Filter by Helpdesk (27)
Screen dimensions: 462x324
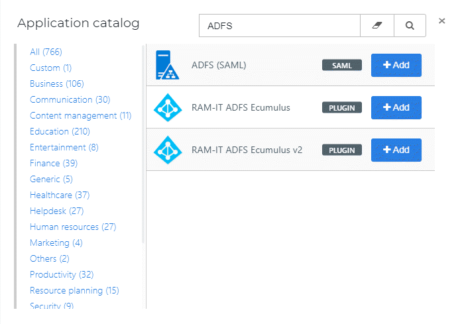(x=57, y=211)
